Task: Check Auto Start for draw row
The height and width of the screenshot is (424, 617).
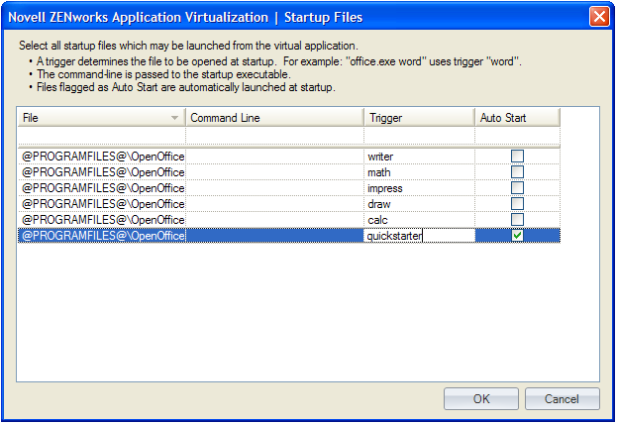Action: point(517,204)
